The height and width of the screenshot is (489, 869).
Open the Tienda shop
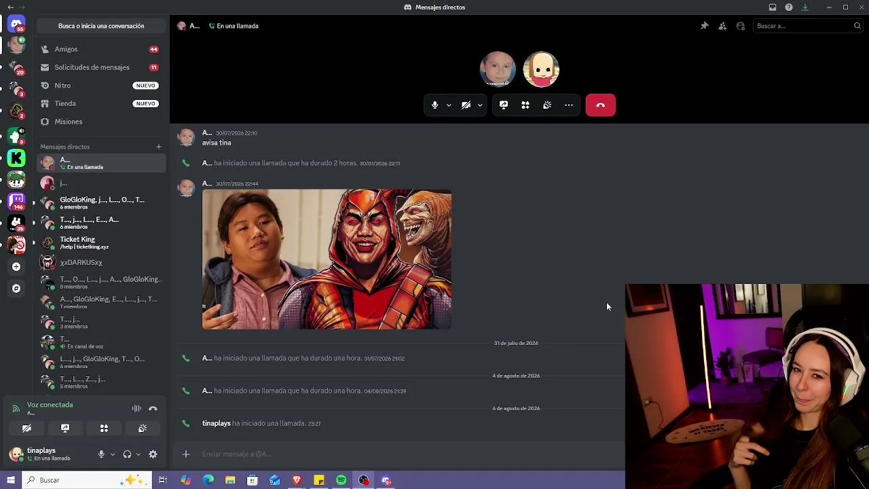101,103
